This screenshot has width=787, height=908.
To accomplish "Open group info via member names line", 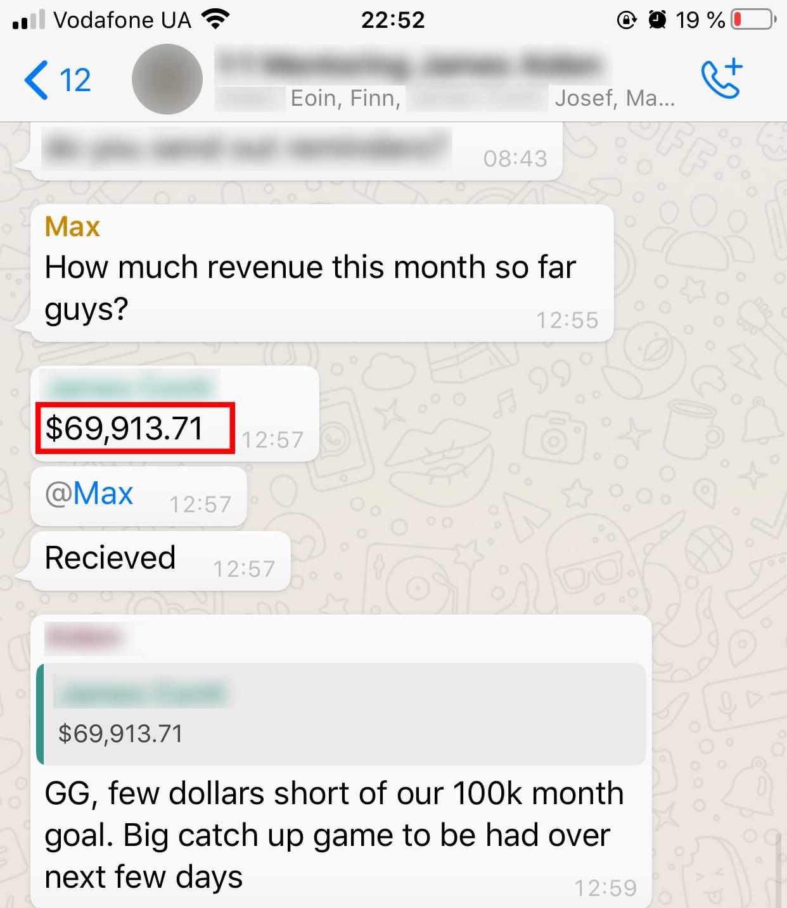I will coord(445,98).
